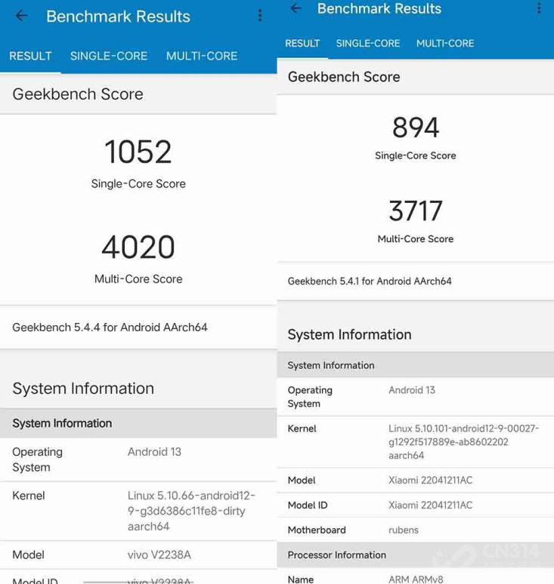Click the Multi-Core Score label under 3717
The height and width of the screenshot is (584, 554).
click(x=416, y=239)
